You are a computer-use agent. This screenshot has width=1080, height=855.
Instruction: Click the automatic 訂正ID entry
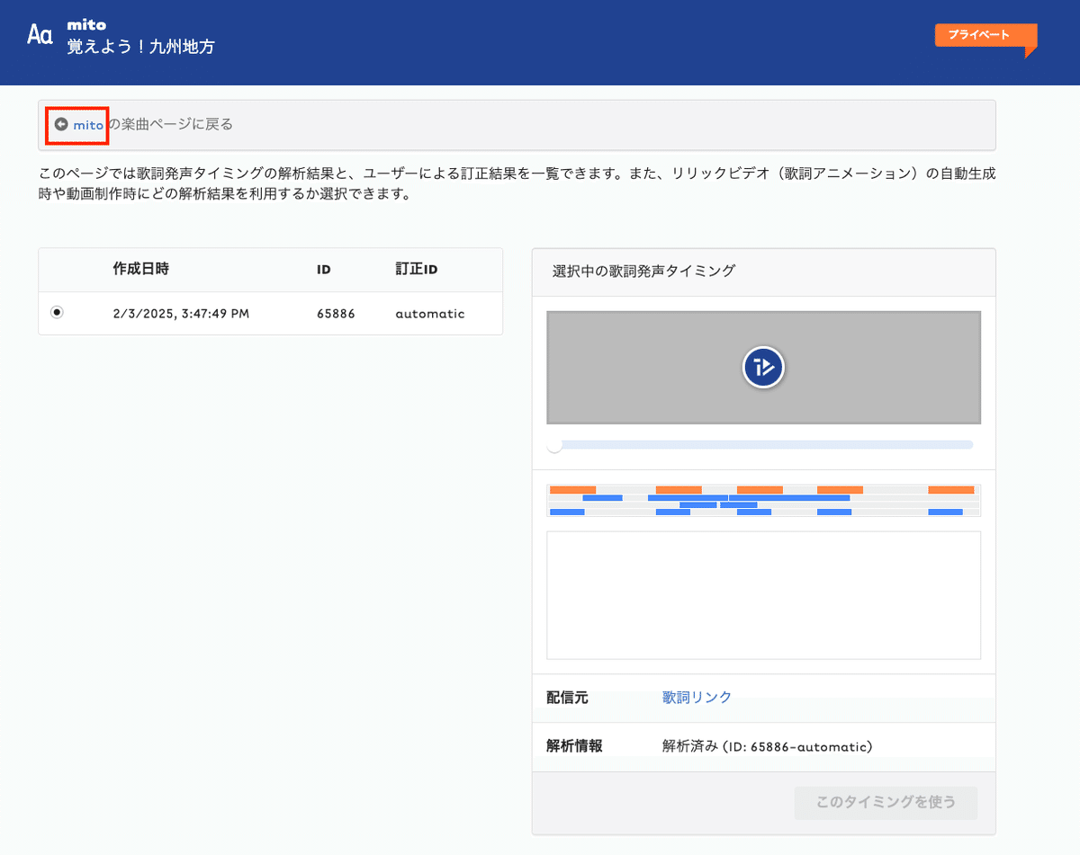(429, 313)
